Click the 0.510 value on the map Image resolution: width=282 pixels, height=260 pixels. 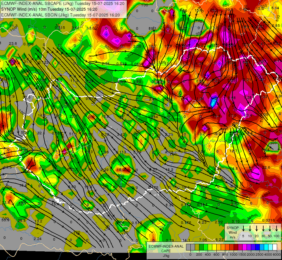[137, 223]
